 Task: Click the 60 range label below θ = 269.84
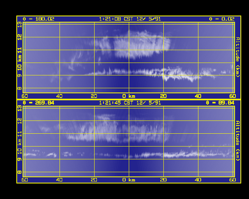click(x=25, y=180)
